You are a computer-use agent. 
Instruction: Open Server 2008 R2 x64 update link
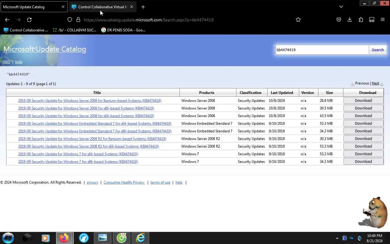pyautogui.click(x=88, y=146)
